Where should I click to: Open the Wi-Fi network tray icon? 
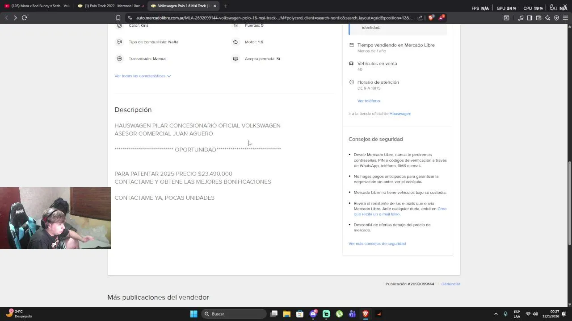(x=528, y=314)
